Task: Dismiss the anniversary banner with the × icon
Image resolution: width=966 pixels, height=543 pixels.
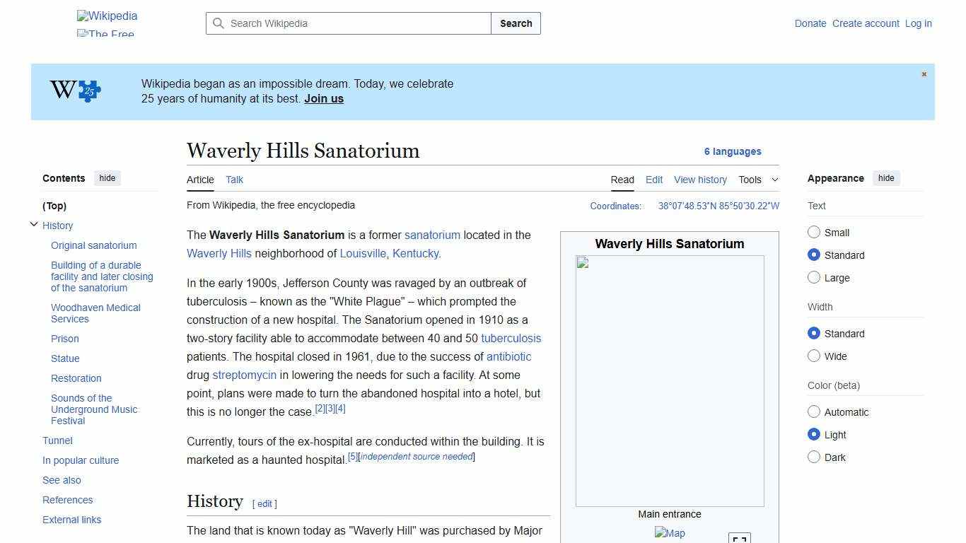Action: coord(924,74)
